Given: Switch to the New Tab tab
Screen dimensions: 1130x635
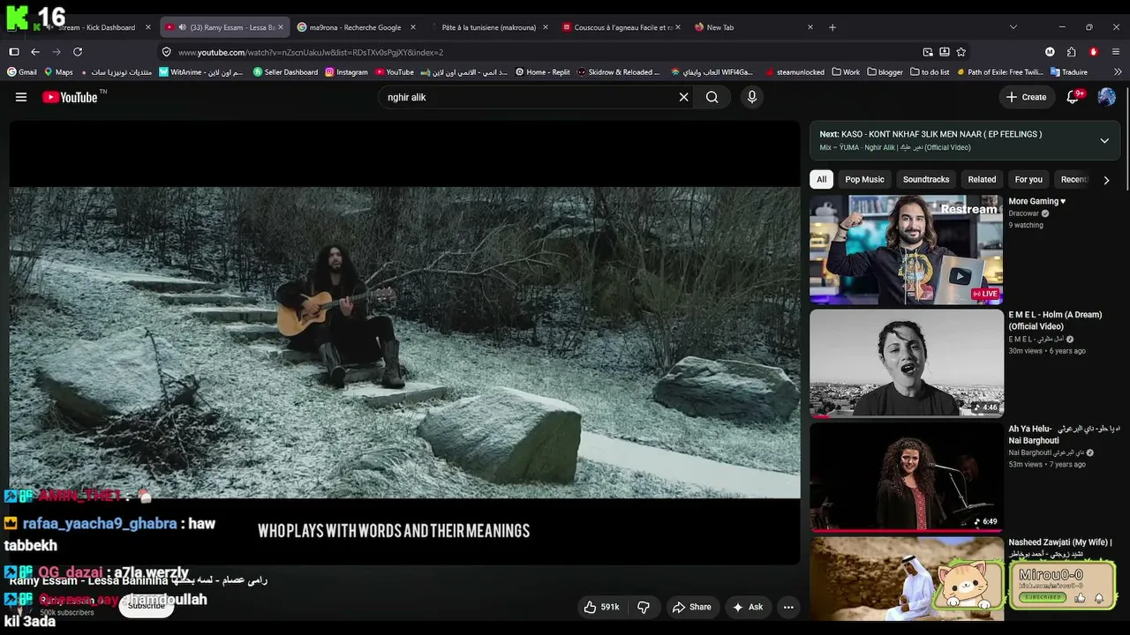Looking at the screenshot, I should [753, 27].
